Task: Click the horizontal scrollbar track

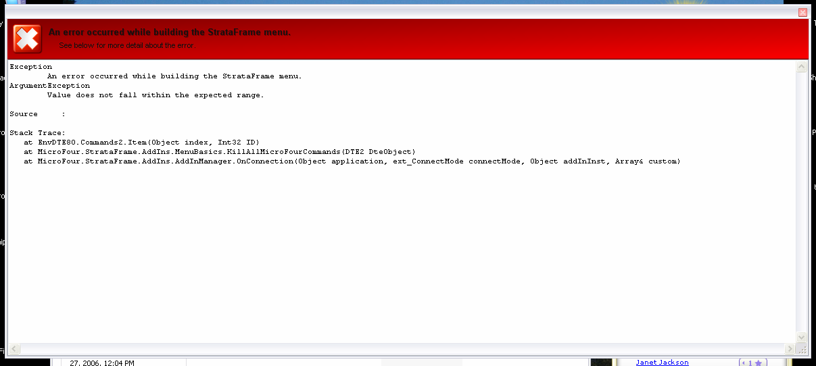Action: coord(402,349)
